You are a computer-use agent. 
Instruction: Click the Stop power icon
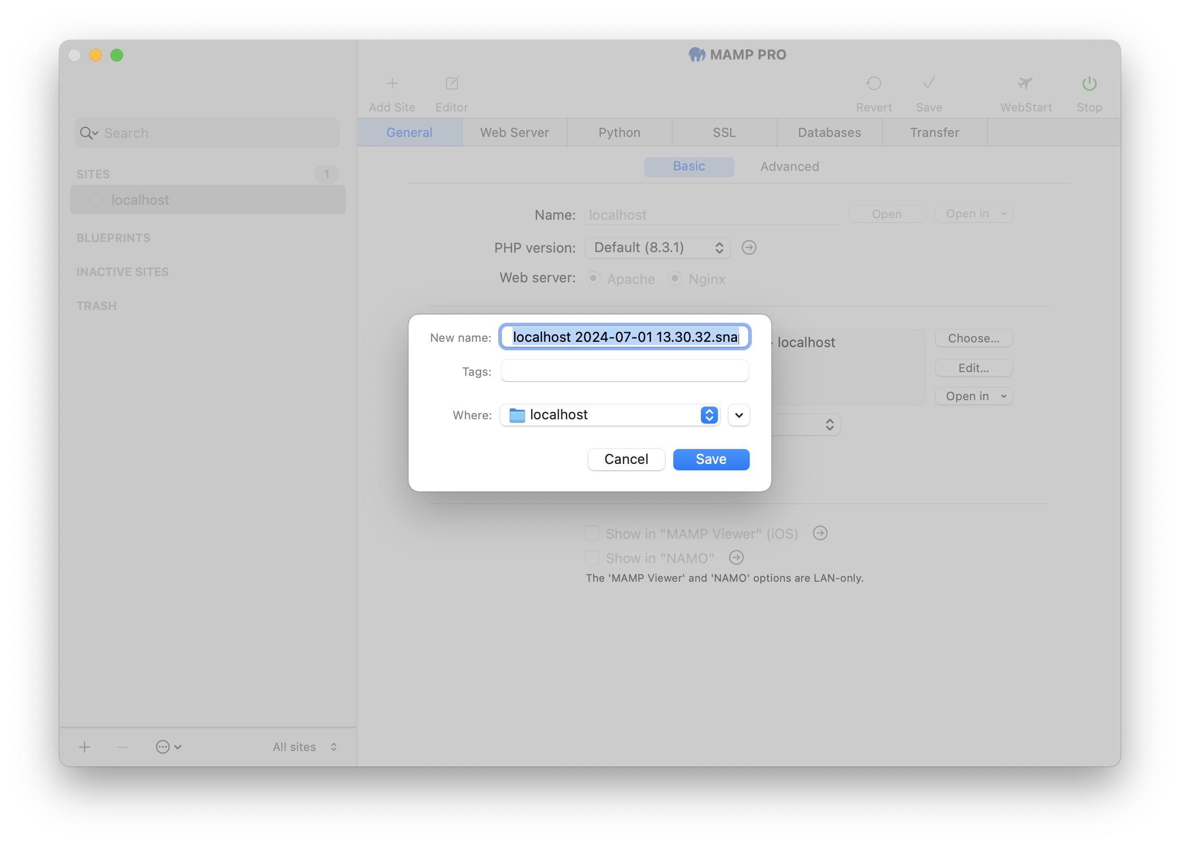1089,83
